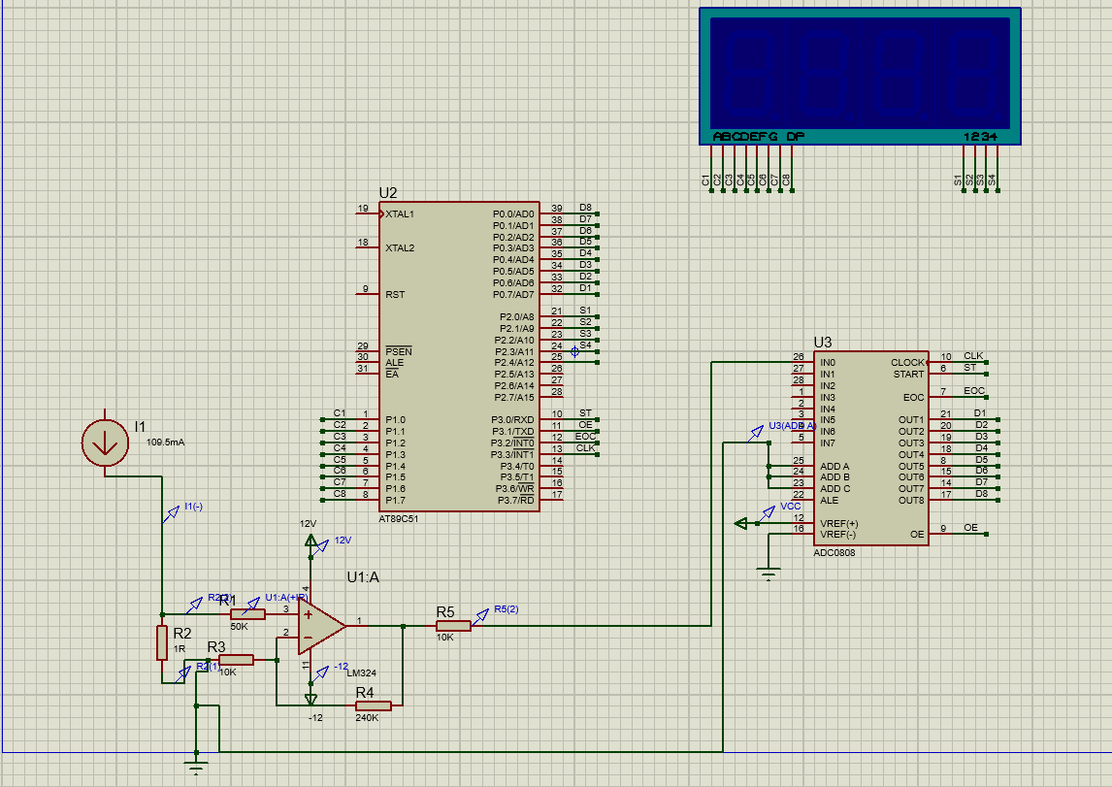Select the ADC0808 chip U3 body
Image resolution: width=1112 pixels, height=787 pixels.
click(x=871, y=448)
